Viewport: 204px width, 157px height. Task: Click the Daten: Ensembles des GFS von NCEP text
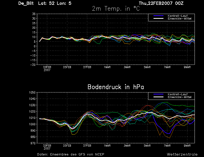(71, 154)
